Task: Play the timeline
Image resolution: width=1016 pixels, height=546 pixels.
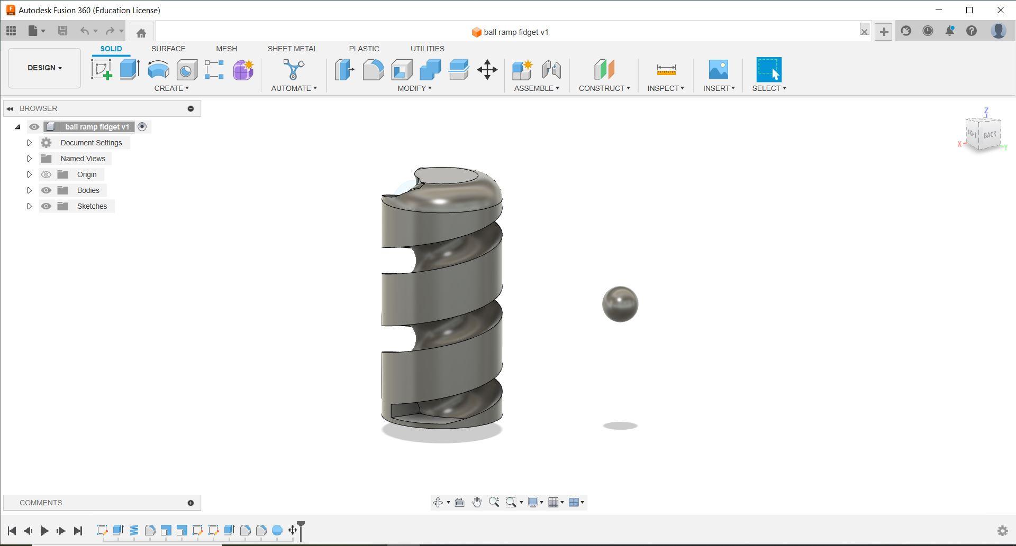Action: 44,531
